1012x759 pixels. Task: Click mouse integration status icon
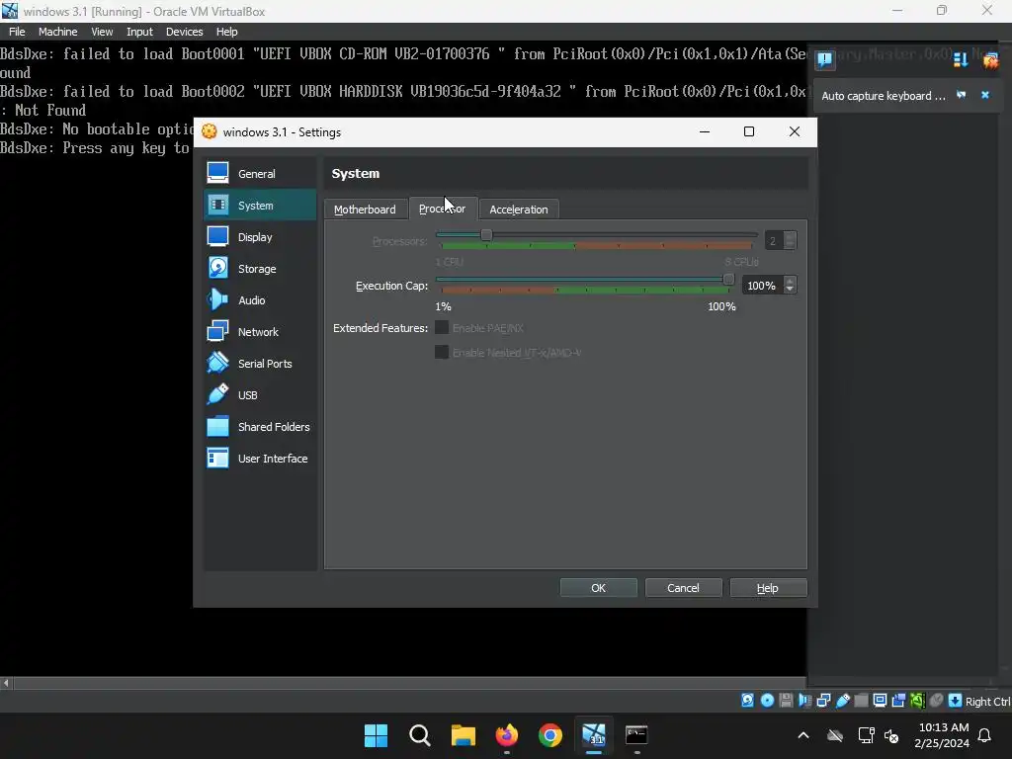937,701
